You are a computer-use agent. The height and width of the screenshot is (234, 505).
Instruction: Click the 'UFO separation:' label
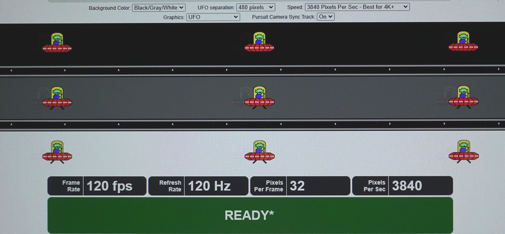point(216,8)
